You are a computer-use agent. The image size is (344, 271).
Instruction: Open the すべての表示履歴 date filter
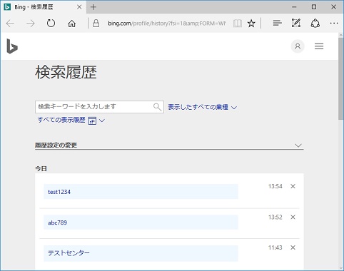71,120
